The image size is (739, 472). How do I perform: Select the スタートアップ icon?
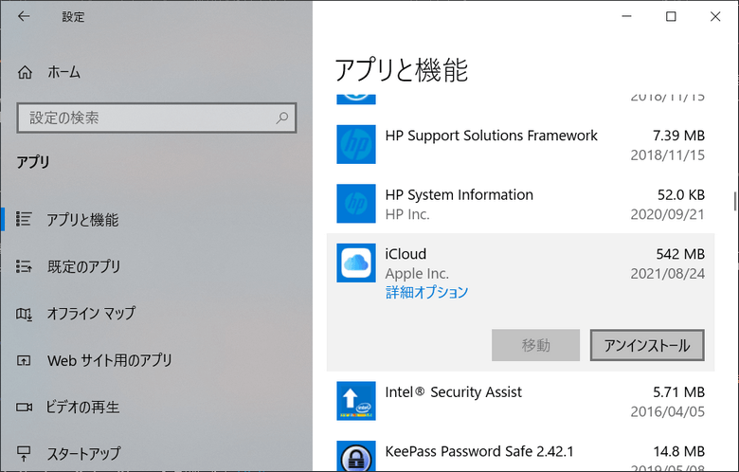[x=24, y=454]
